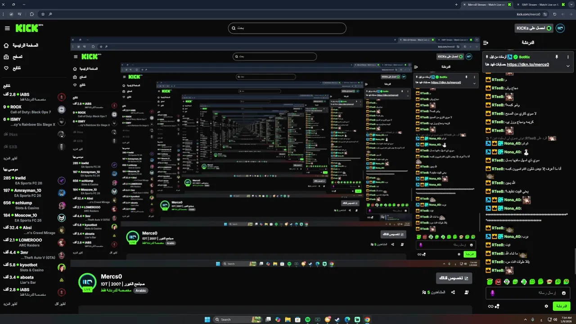The image size is (576, 324).
Task: Open offline channel SXB
Action: [x=34, y=147]
